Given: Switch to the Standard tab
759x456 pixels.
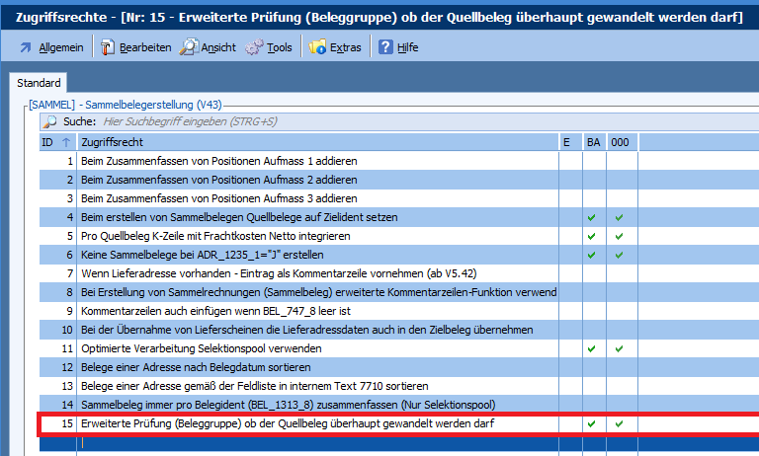Looking at the screenshot, I should tap(40, 84).
